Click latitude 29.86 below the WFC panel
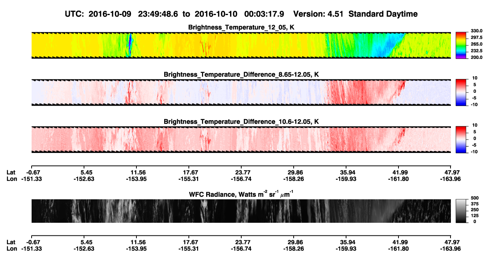501x257 pixels. tap(294, 242)
